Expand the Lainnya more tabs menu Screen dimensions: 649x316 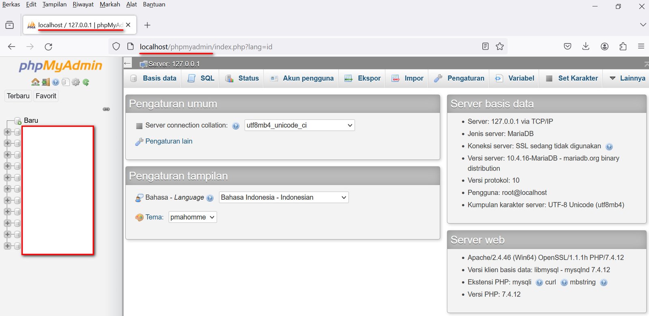click(x=627, y=78)
